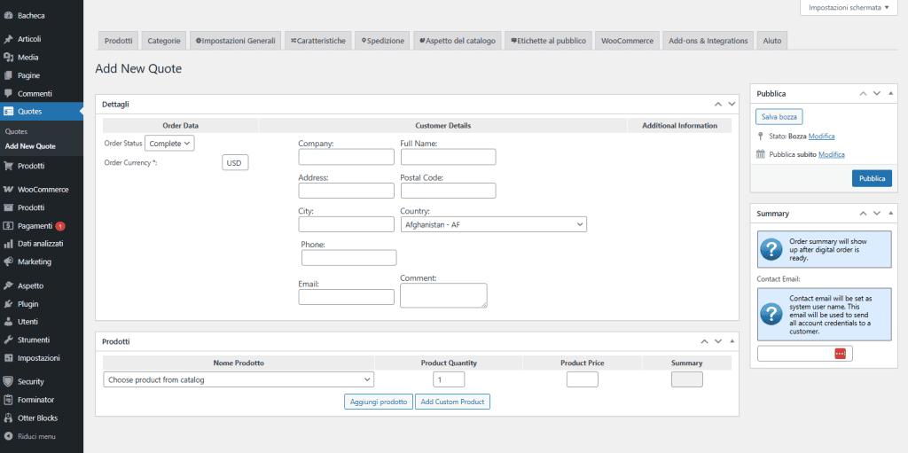Toggle the Summary panel collapse arrow
This screenshot has width=908, height=453.
pyautogui.click(x=891, y=214)
